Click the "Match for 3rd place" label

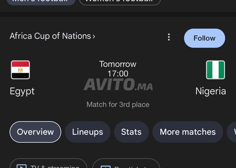point(118,105)
